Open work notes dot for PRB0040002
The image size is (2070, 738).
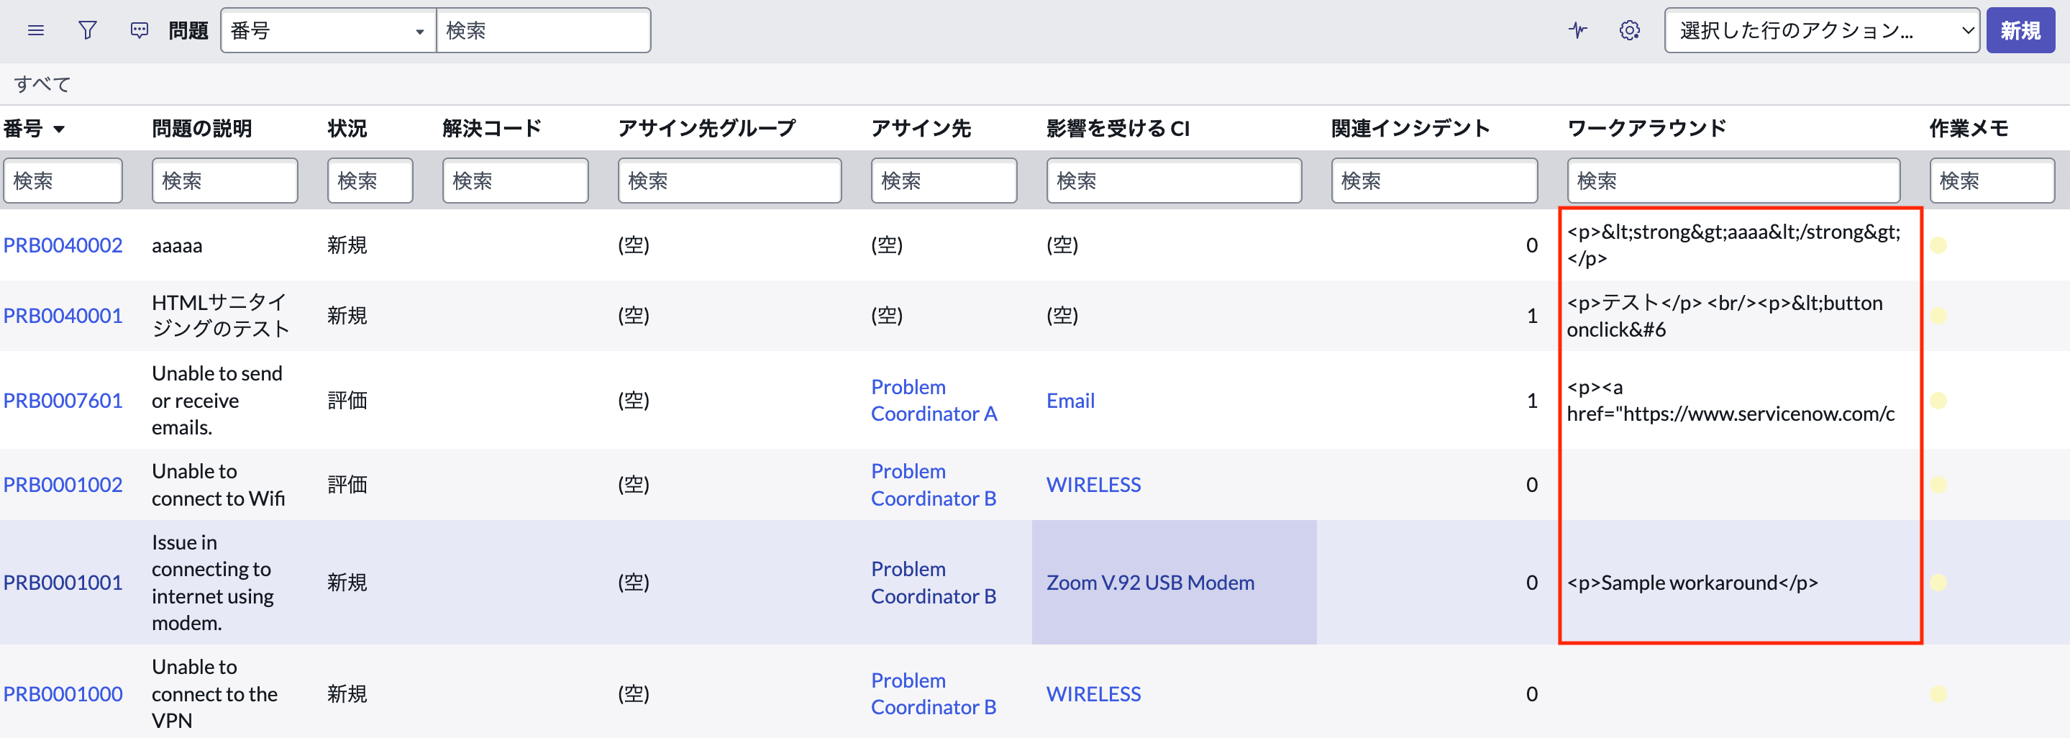[x=1940, y=245]
